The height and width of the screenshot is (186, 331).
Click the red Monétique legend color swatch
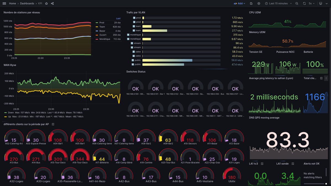point(97,39)
